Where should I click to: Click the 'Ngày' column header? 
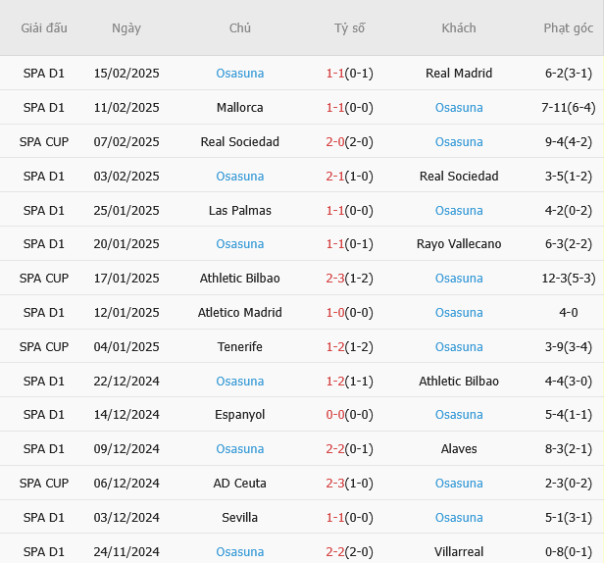[126, 28]
